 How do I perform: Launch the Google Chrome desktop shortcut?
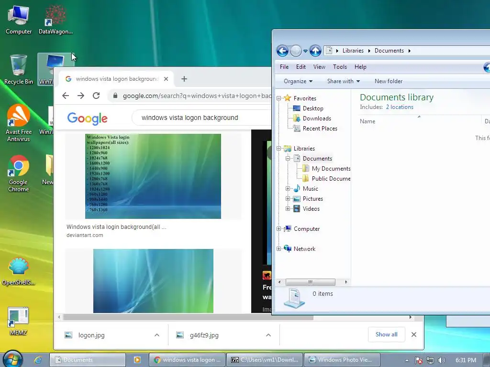19,173
